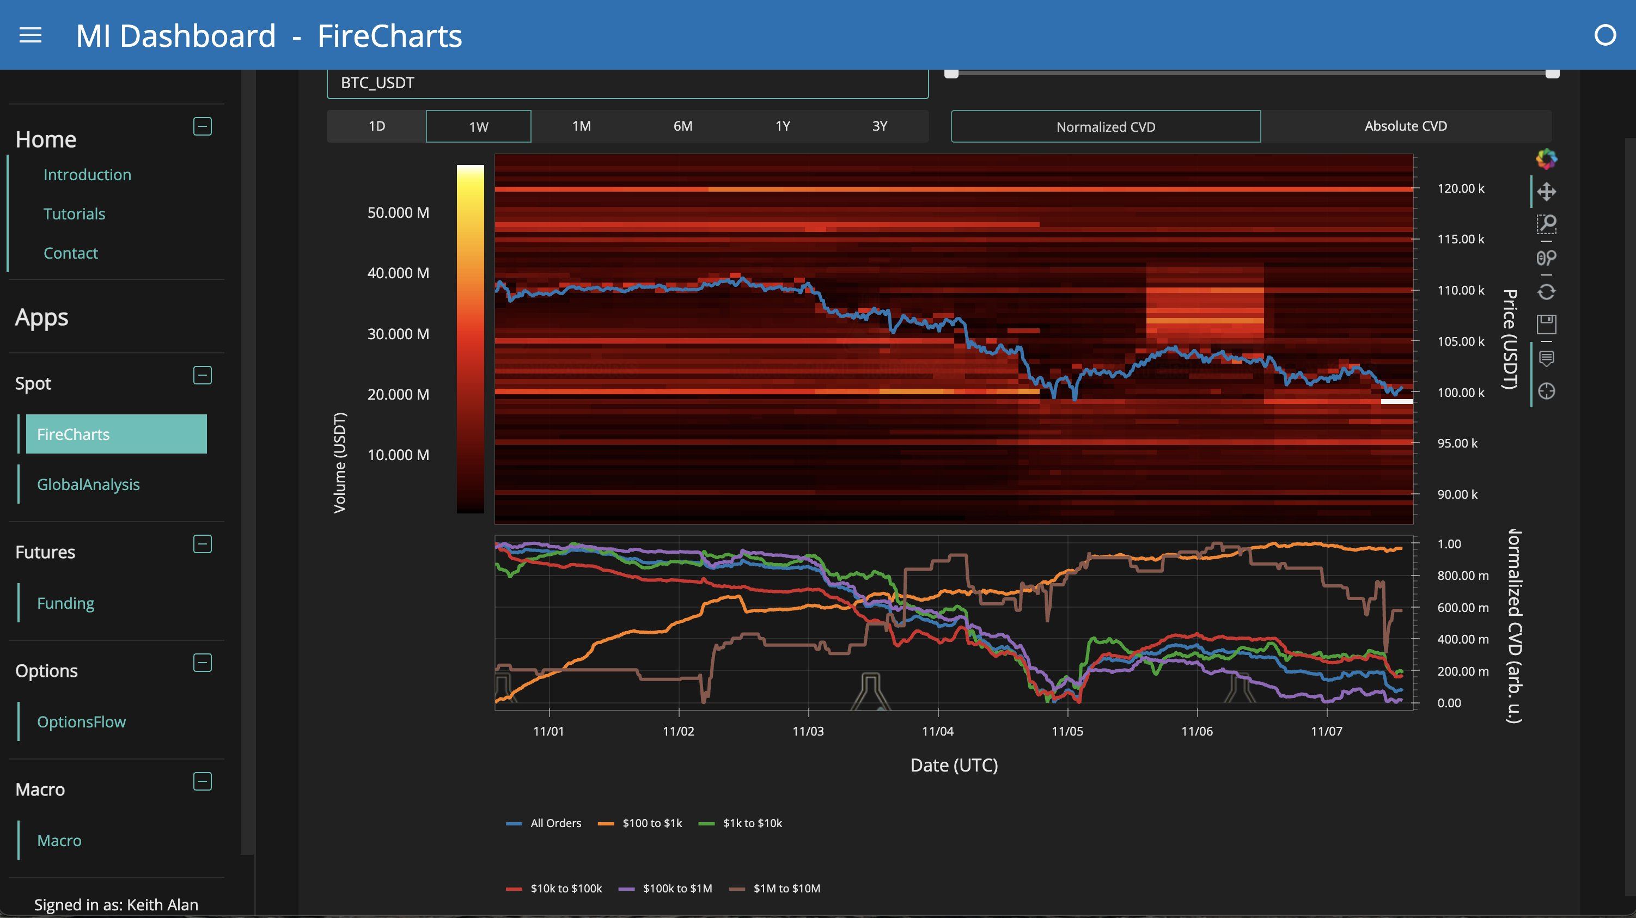Collapse the Futures section
Screen dimensions: 1636x918
coord(202,544)
